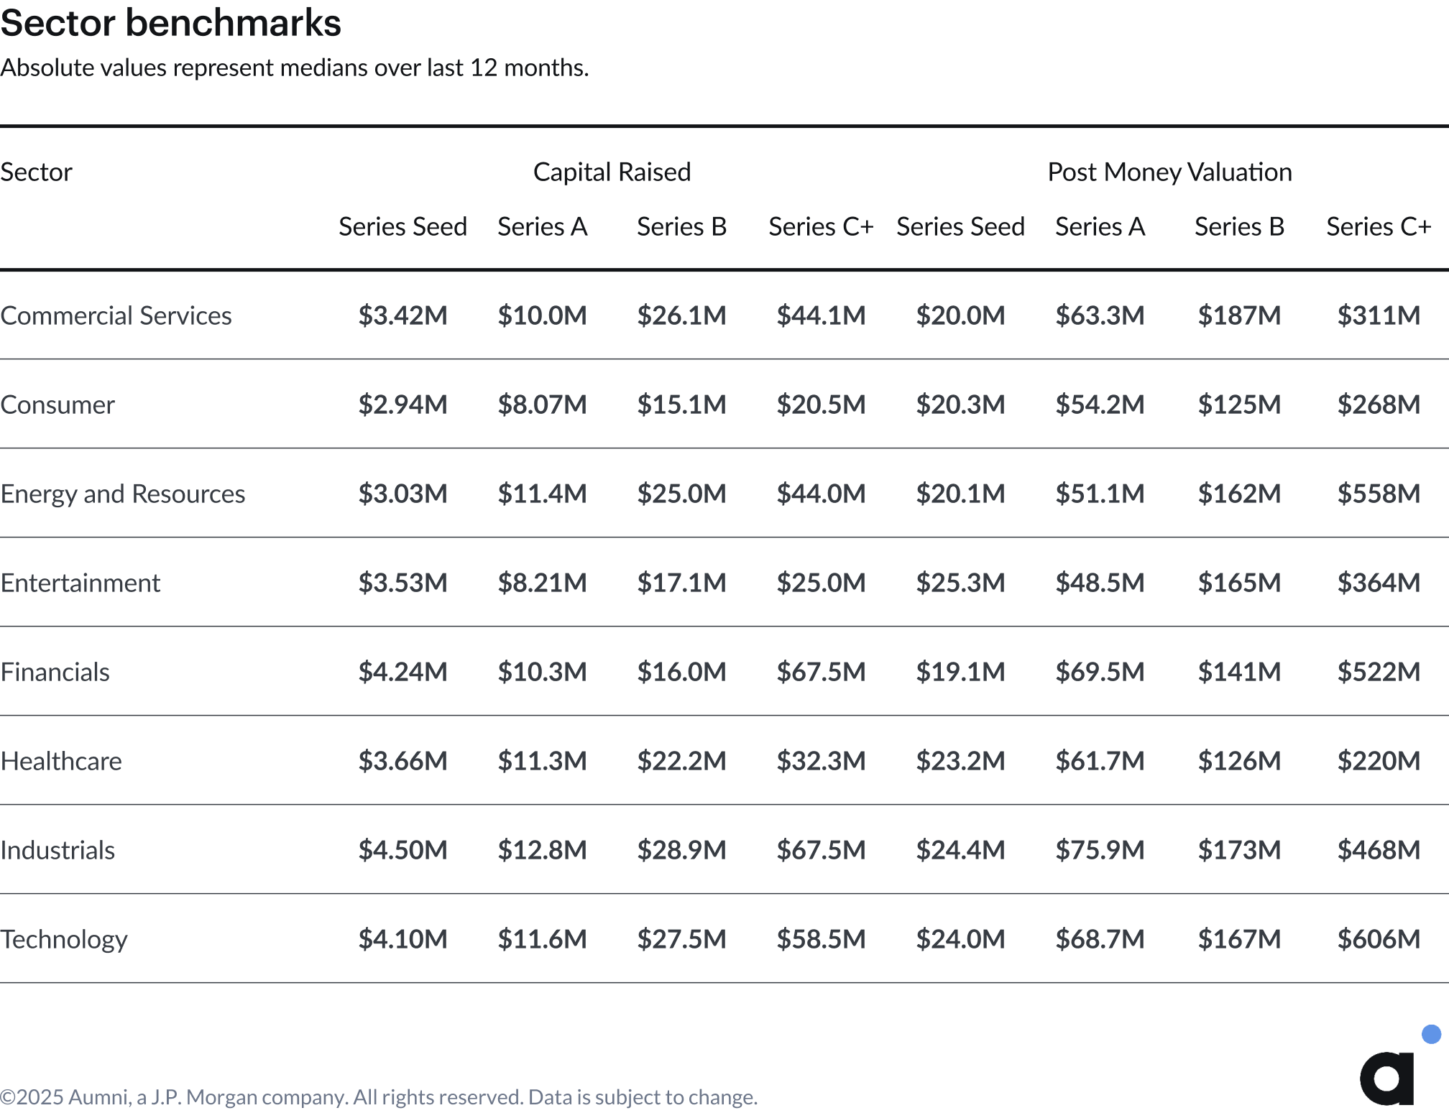
Task: Click the blue dot above the logo
Action: pyautogui.click(x=1431, y=1034)
